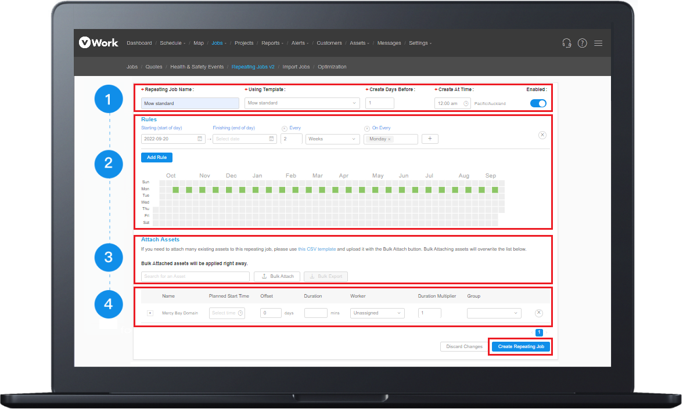Click the Search for an Asset field
The width and height of the screenshot is (683, 409).
point(195,276)
